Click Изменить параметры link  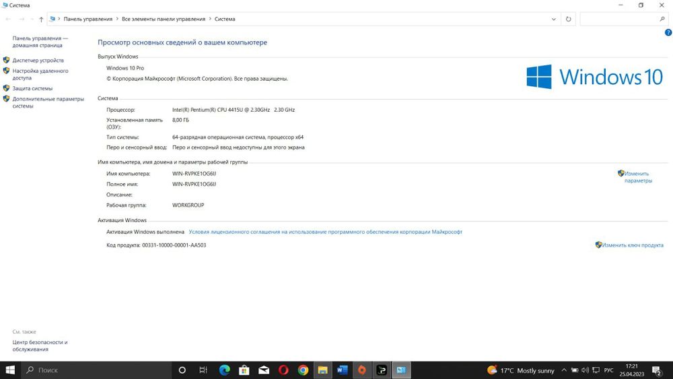coord(638,177)
